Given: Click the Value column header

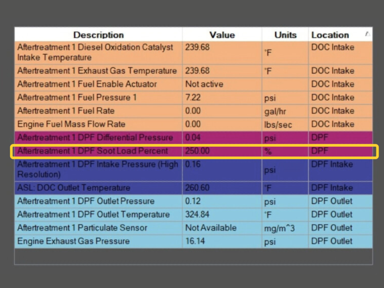Looking at the screenshot, I should coord(222,35).
